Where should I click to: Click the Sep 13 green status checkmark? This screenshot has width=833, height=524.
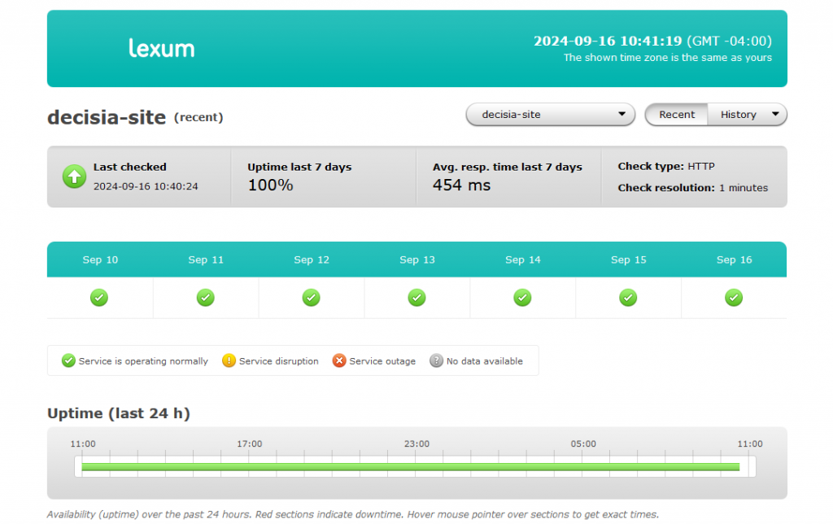(417, 298)
